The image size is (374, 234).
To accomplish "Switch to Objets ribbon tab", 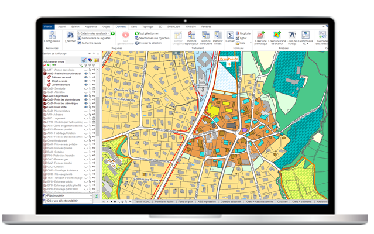I will 107,27.
